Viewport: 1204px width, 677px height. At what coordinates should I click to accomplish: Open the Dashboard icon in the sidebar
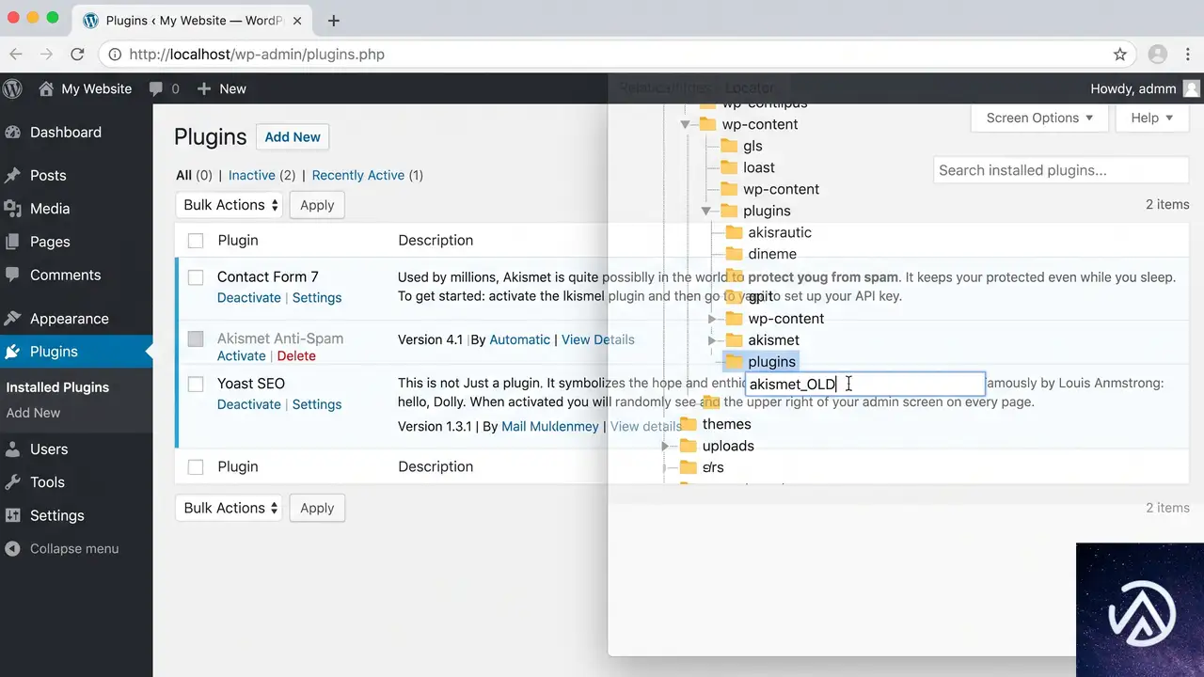(x=13, y=133)
